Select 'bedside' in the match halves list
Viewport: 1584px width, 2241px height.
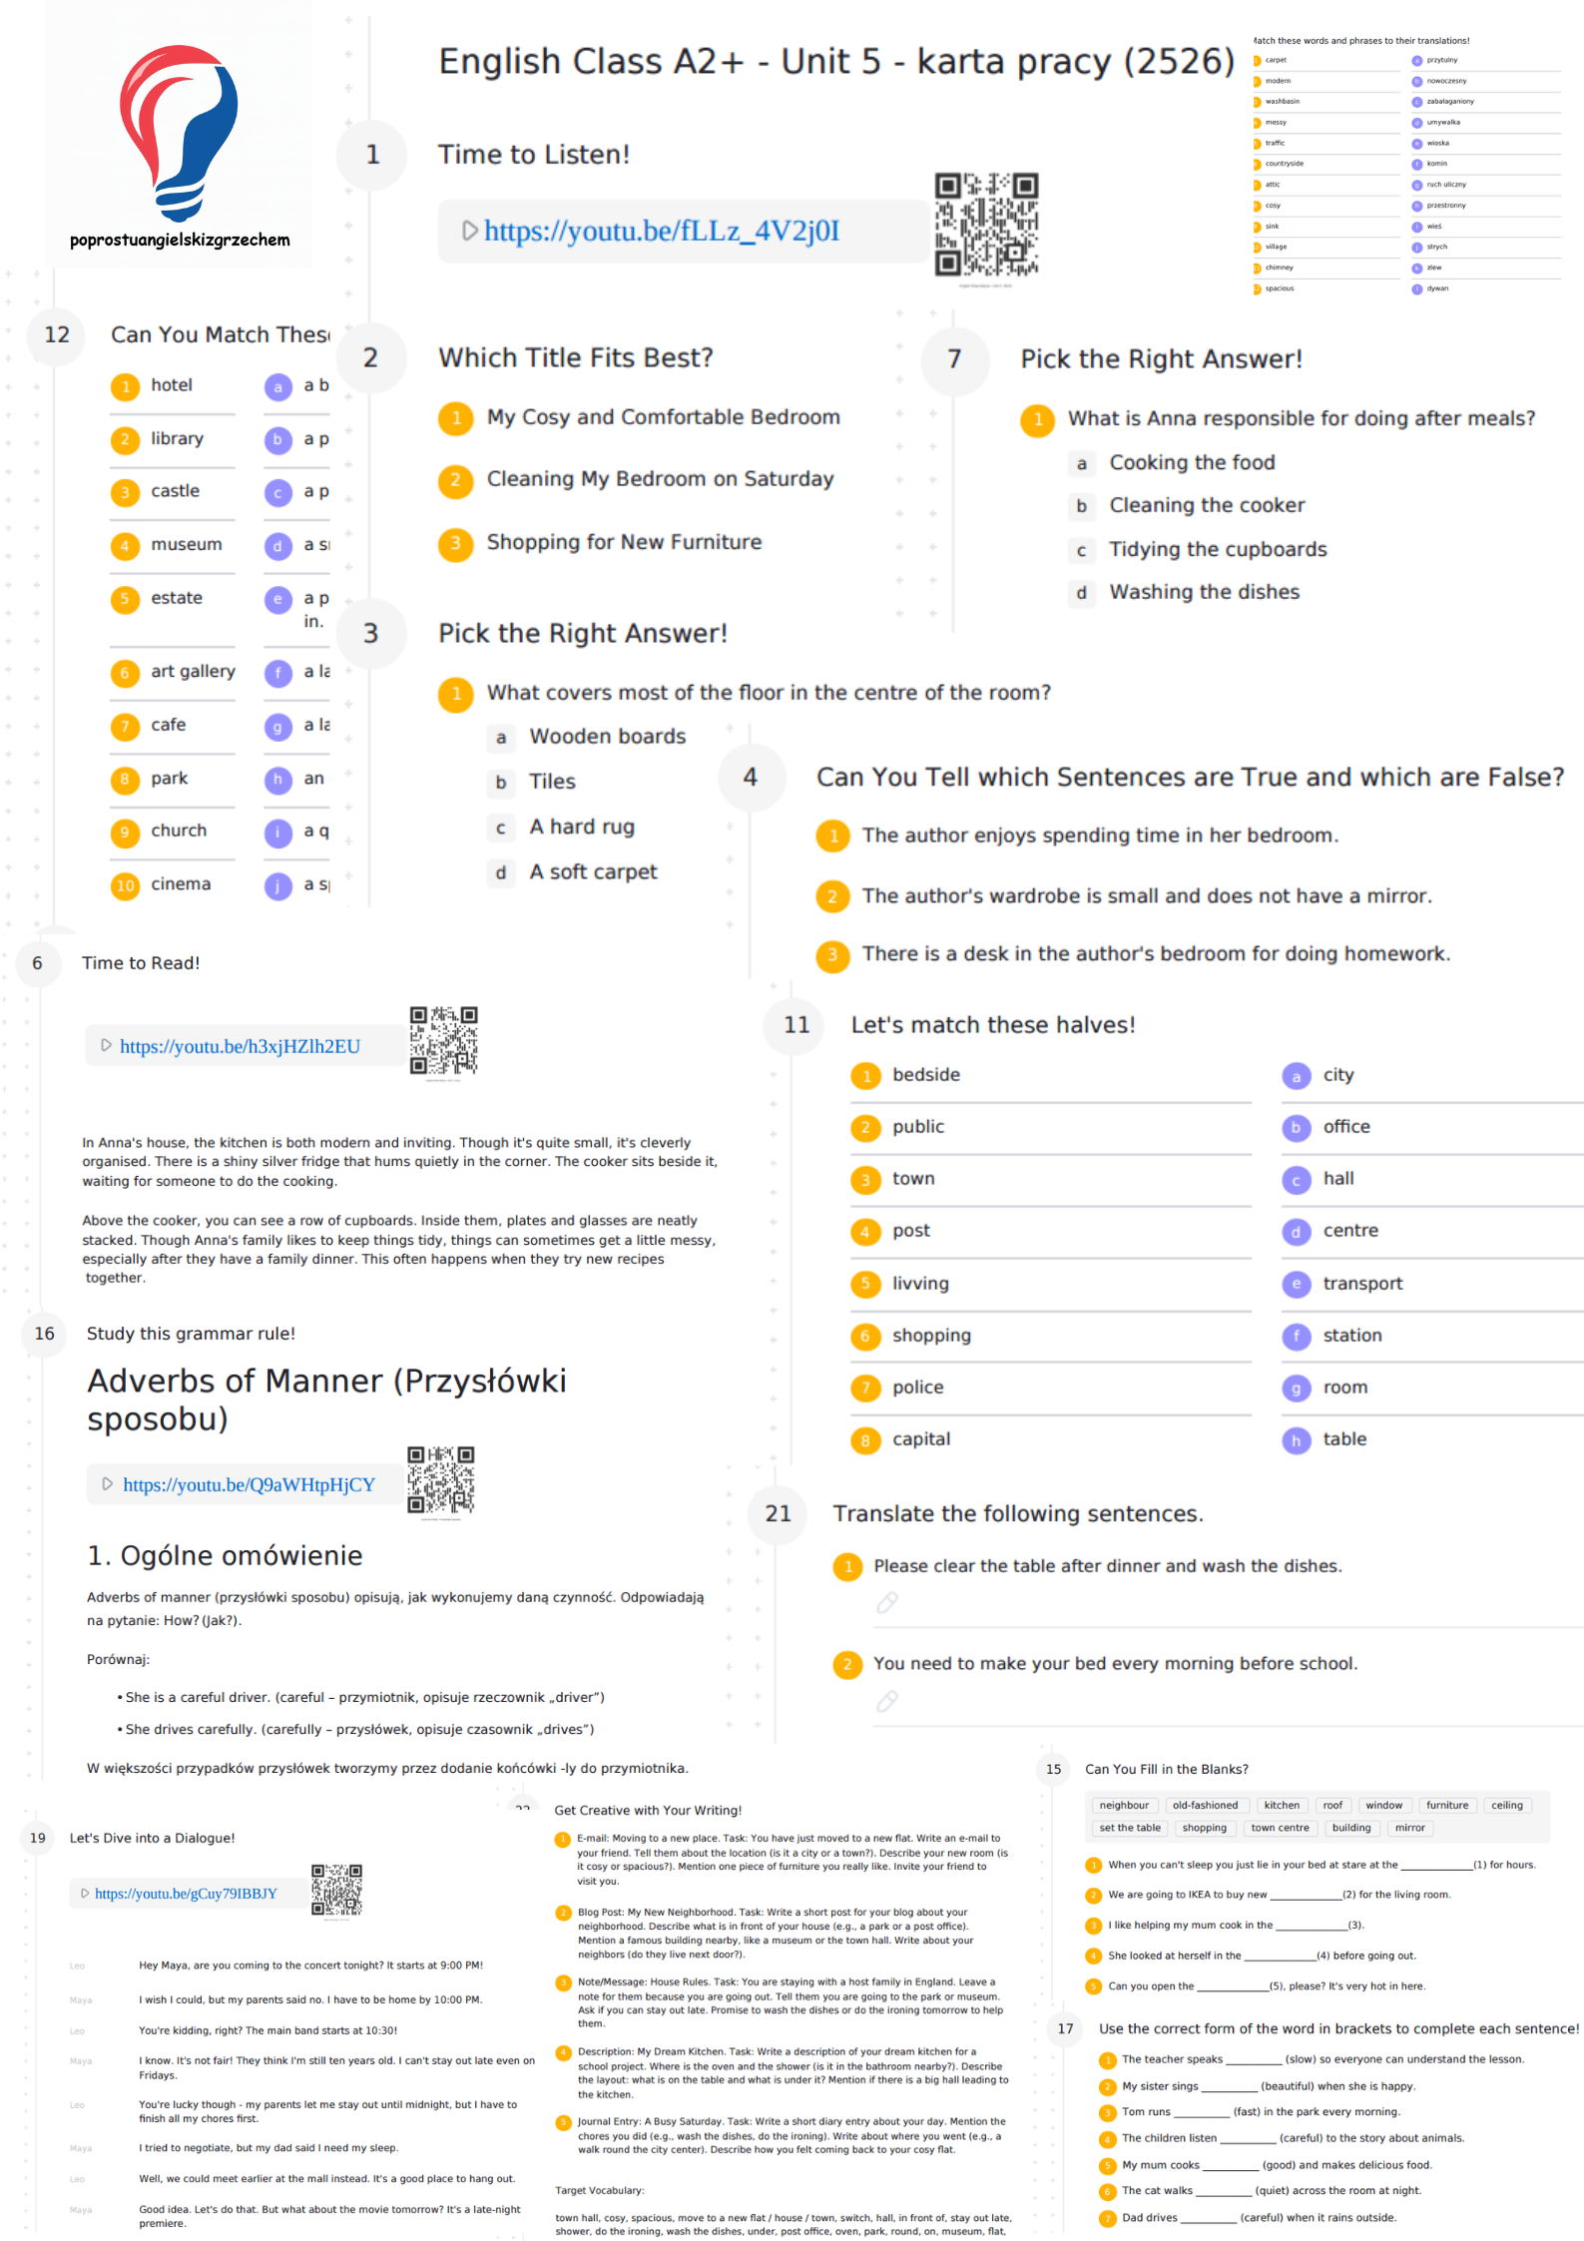tap(925, 1075)
